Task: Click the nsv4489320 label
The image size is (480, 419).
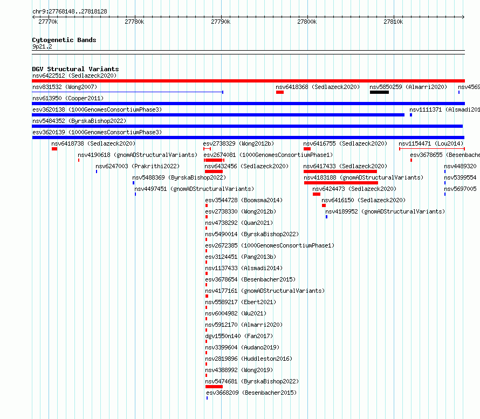Action: pos(461,166)
